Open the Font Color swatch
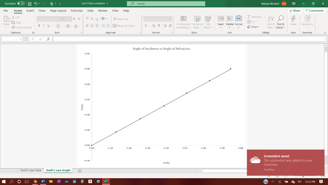The width and height of the screenshot is (328, 185). point(76,26)
